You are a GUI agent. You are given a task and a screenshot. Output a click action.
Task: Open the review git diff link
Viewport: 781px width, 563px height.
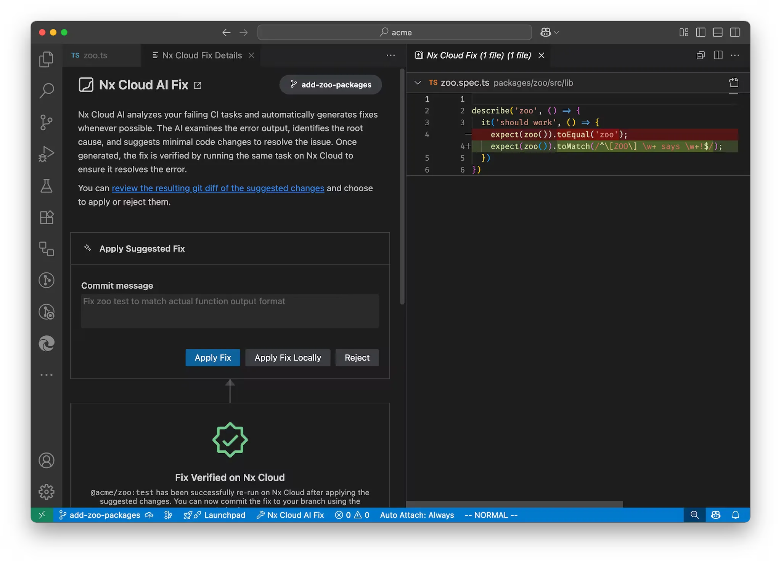tap(218, 188)
